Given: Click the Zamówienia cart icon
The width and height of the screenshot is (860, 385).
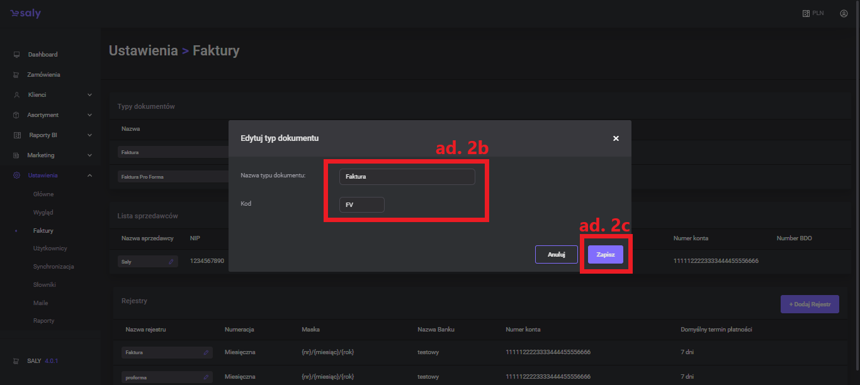Looking at the screenshot, I should [x=16, y=75].
